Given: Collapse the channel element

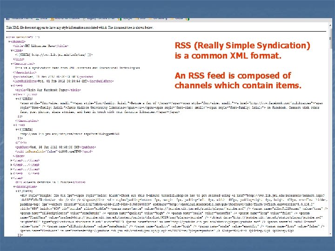Looking at the screenshot, I should tap(9, 42).
